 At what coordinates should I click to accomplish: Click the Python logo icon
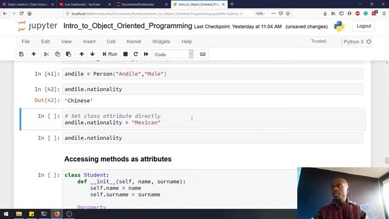click(339, 26)
